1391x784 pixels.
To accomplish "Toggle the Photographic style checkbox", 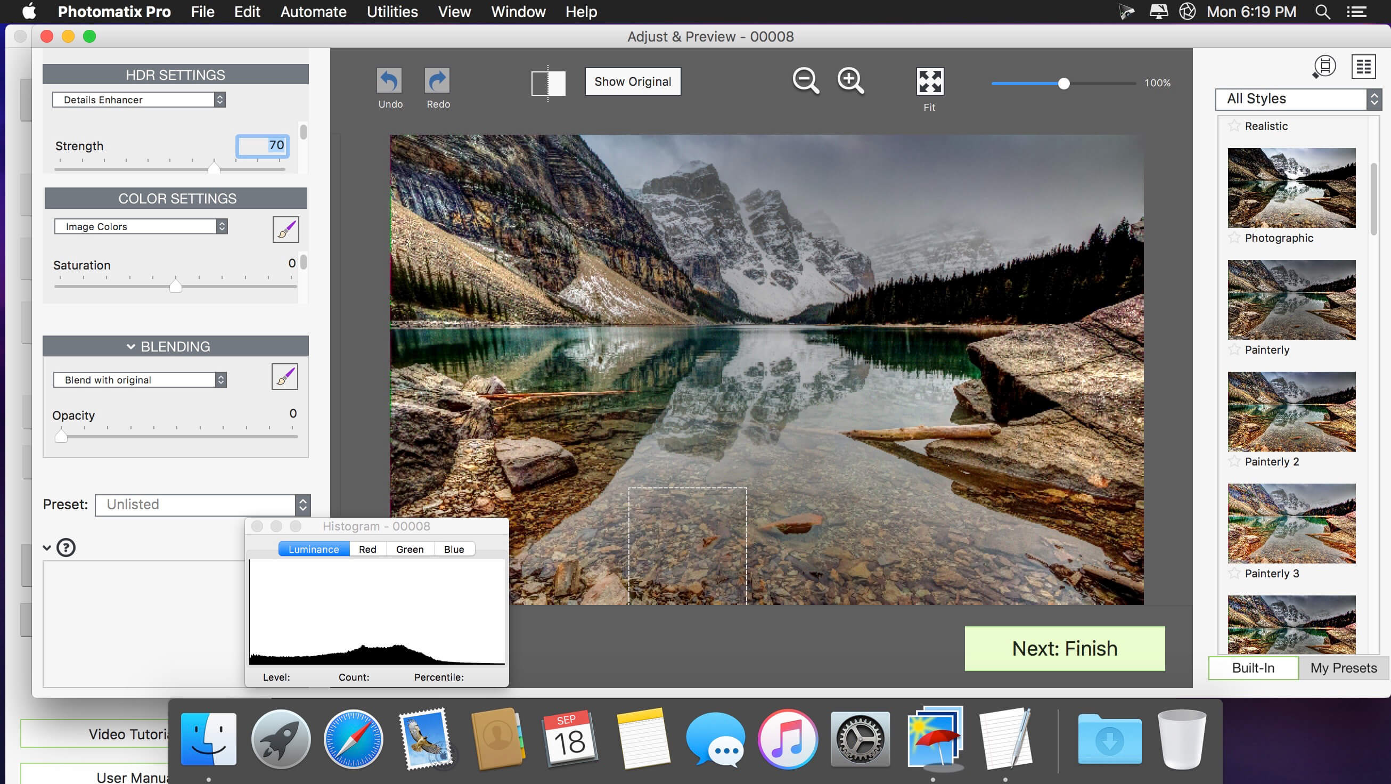I will pyautogui.click(x=1232, y=237).
